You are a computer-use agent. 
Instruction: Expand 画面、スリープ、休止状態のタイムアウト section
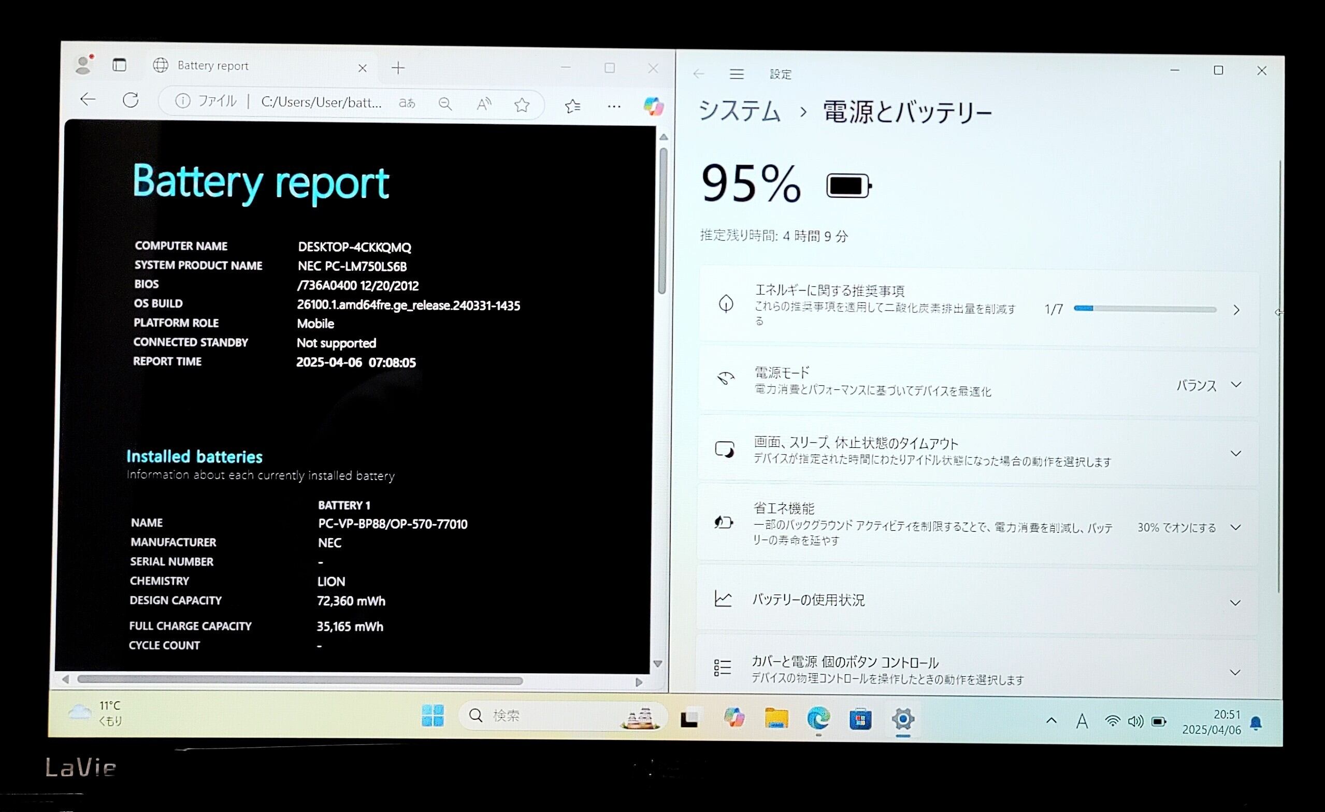[1235, 453]
